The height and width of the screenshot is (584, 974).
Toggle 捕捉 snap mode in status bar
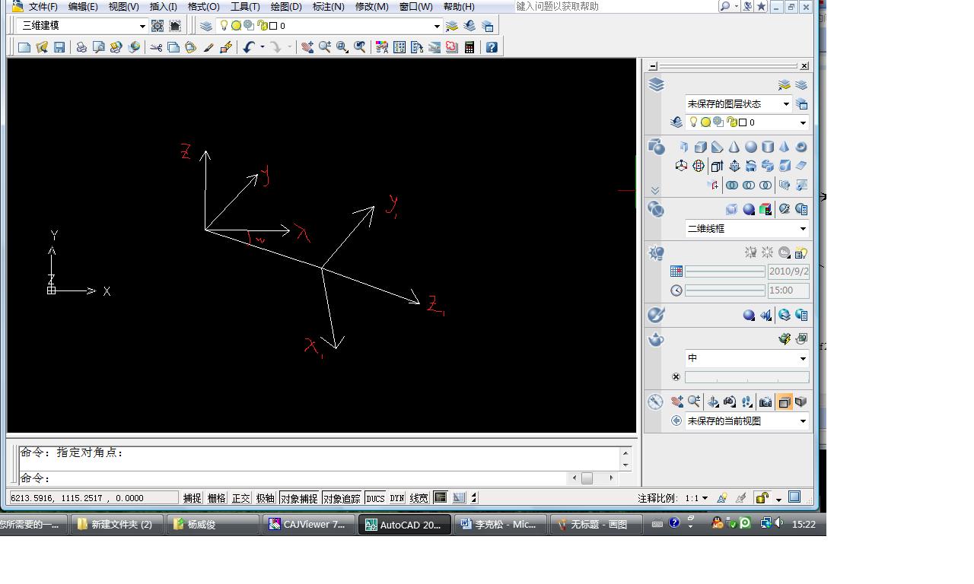coord(192,498)
